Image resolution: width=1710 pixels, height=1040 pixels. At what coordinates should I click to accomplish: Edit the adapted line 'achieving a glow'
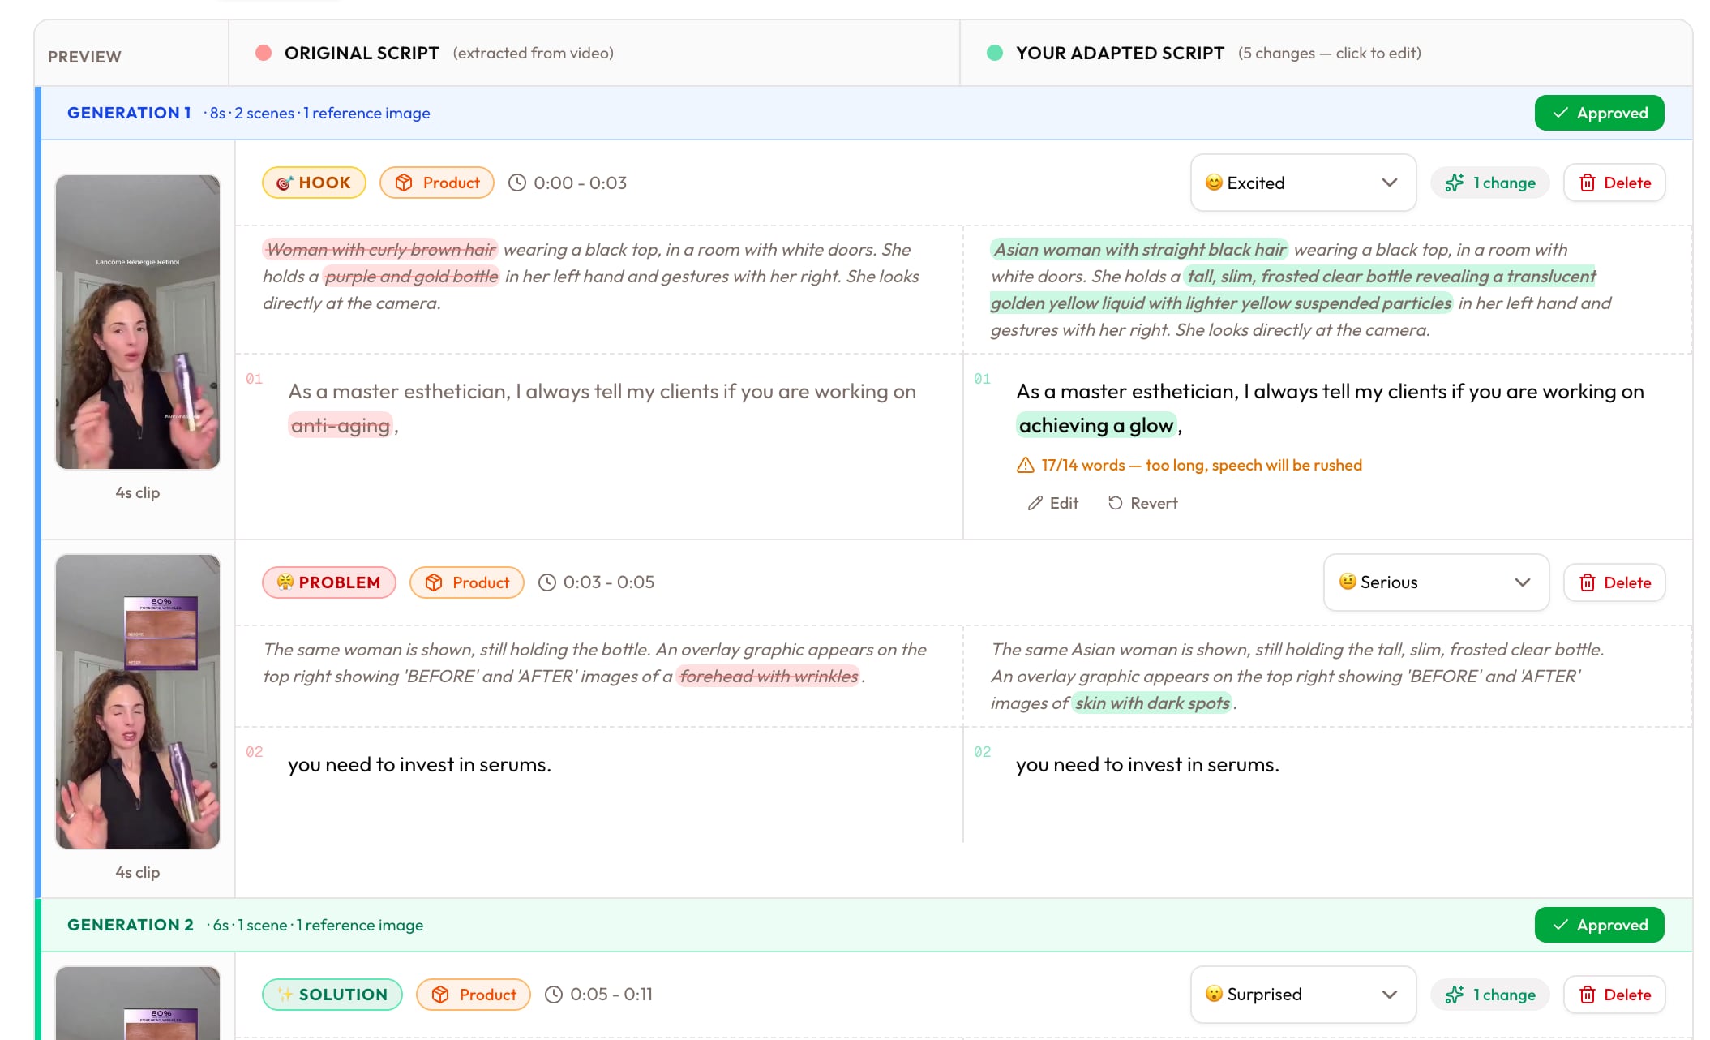1096,426
